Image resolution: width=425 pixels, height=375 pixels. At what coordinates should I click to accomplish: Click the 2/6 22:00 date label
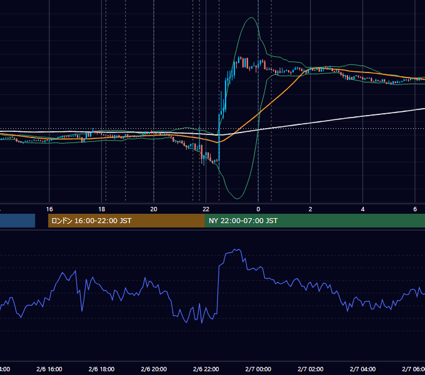point(206,369)
